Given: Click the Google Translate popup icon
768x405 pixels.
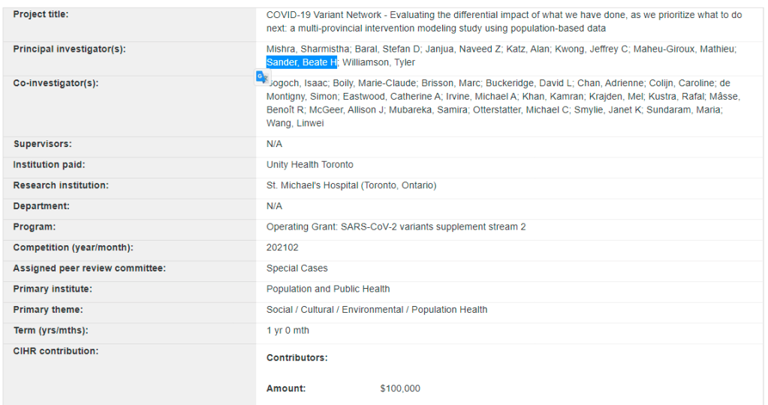Looking at the screenshot, I should tap(261, 76).
